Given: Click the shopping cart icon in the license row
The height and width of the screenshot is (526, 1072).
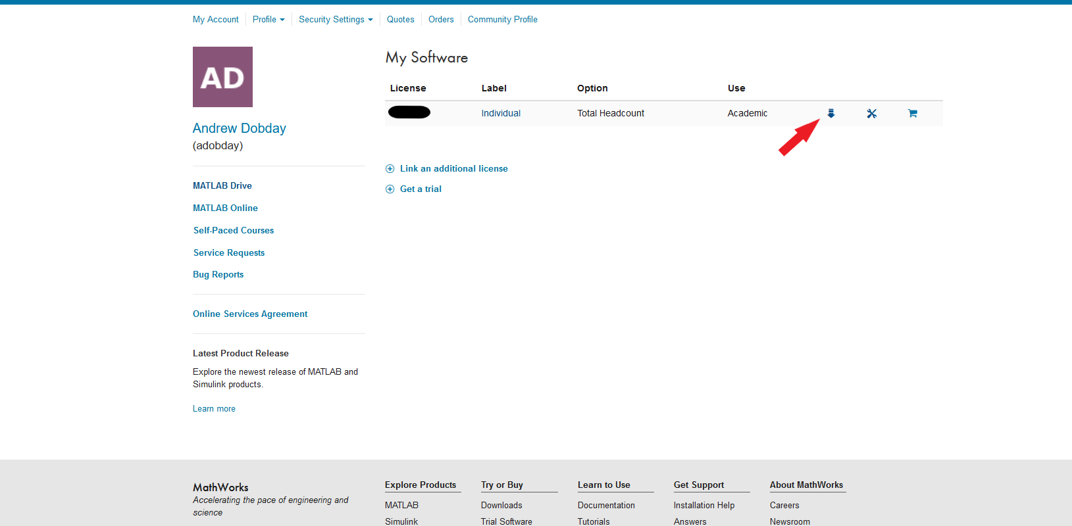Looking at the screenshot, I should pyautogui.click(x=913, y=113).
